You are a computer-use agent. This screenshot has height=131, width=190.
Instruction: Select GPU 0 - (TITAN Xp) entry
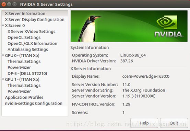click(x=22, y=55)
